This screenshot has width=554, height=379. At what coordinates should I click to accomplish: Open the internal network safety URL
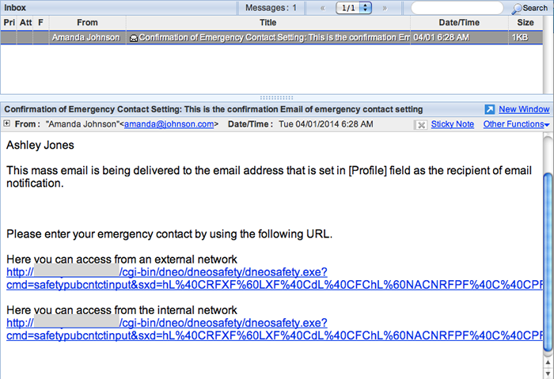tap(274, 329)
